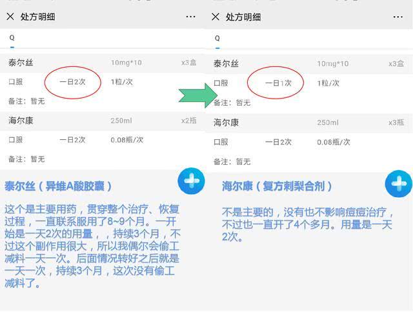Image resolution: width=413 pixels, height=317 pixels.
Task: Click heading 泰尔丝（异维A酸胶囊）
Action: pyautogui.click(x=58, y=186)
